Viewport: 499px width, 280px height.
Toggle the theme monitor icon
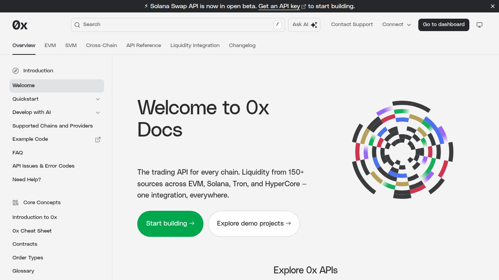tap(480, 25)
